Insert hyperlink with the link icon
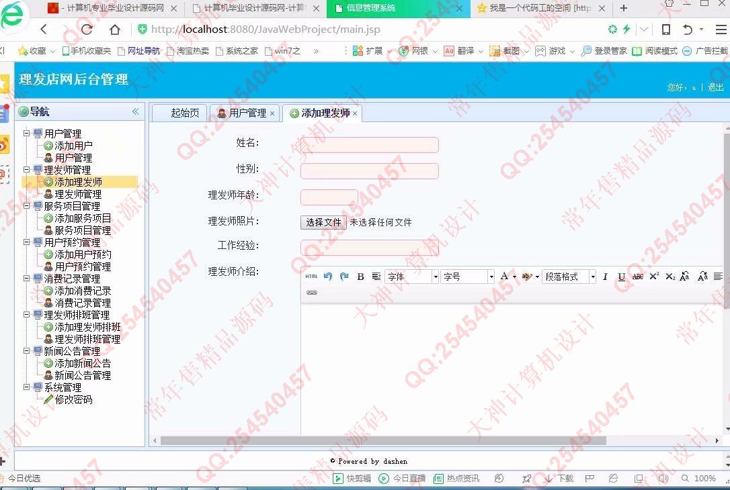This screenshot has width=730, height=490. (312, 293)
